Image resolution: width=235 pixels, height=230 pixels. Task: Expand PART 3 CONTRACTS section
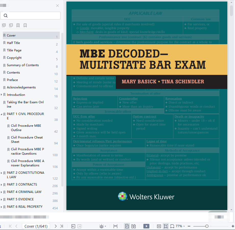[1, 185]
